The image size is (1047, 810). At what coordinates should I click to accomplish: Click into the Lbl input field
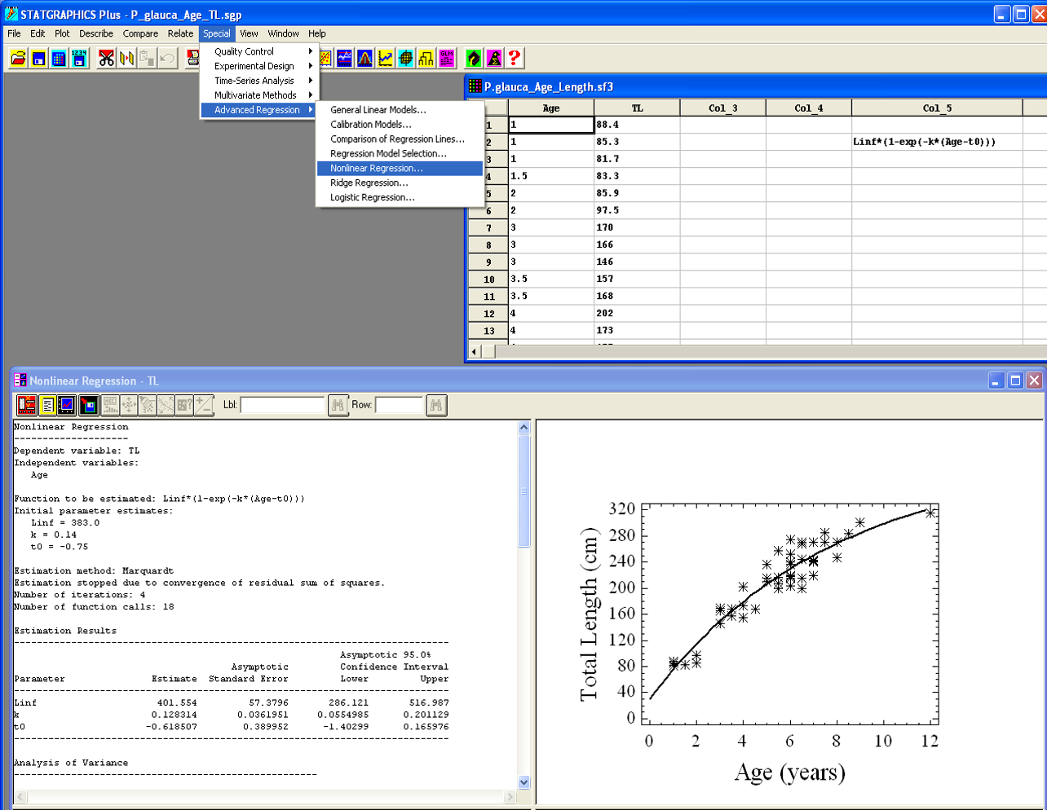coord(282,405)
